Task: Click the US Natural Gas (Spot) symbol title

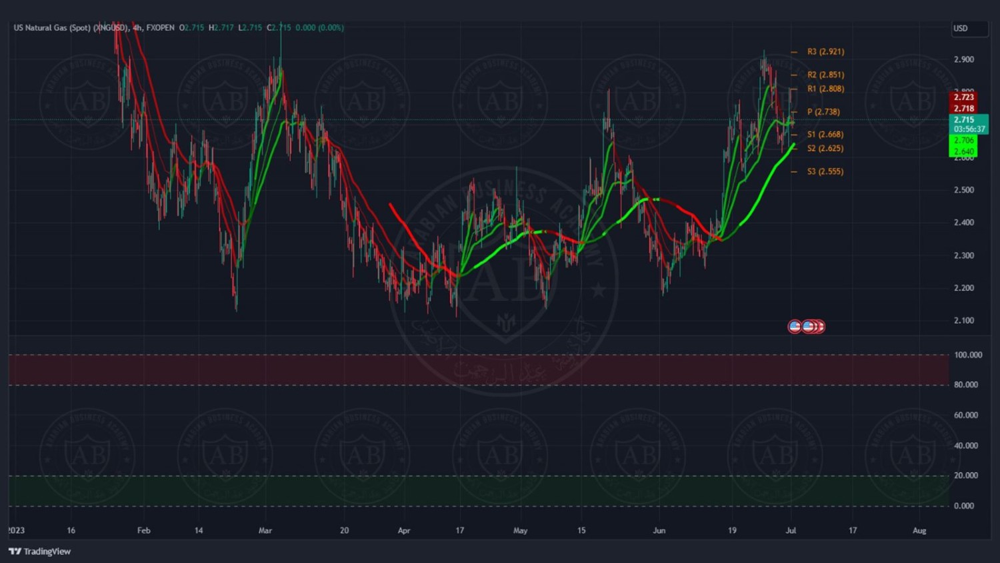Action: [70, 28]
